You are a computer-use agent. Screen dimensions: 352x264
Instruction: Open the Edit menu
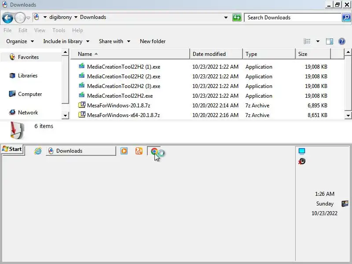23,30
